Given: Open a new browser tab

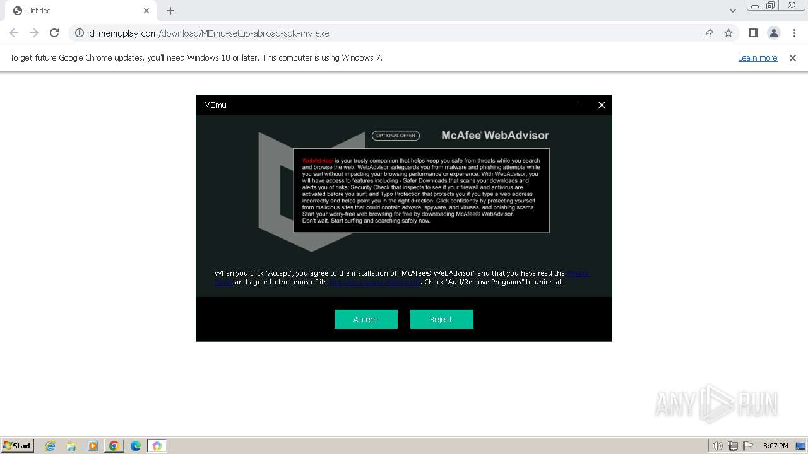Looking at the screenshot, I should pyautogui.click(x=170, y=11).
